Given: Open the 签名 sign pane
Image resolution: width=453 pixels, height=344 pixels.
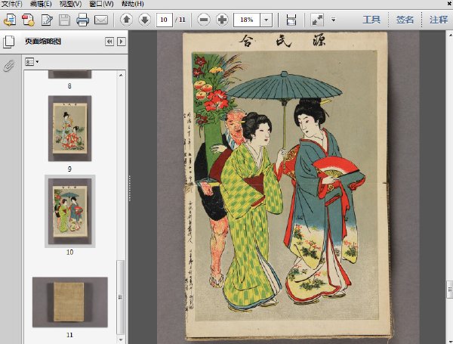Looking at the screenshot, I should 405,20.
